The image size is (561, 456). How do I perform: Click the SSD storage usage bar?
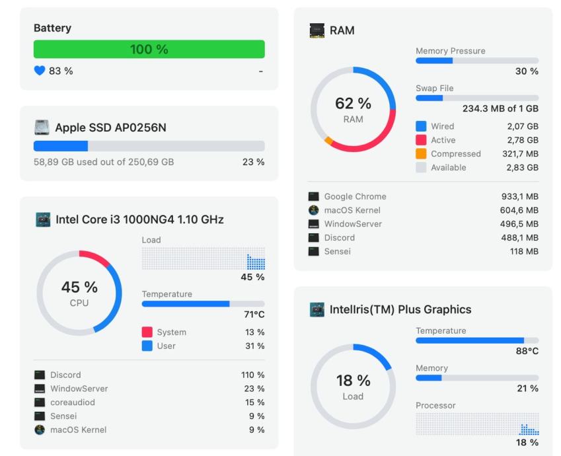[x=149, y=146]
